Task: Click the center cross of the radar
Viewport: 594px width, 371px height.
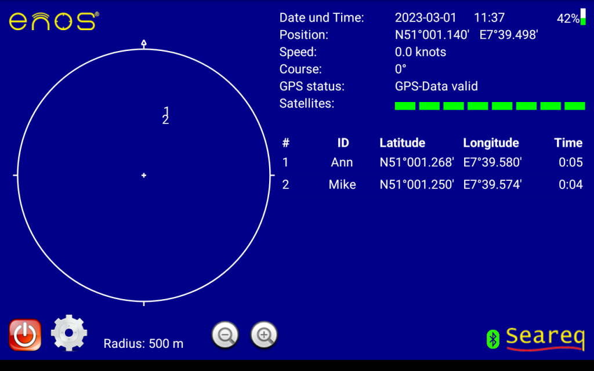Action: click(144, 175)
